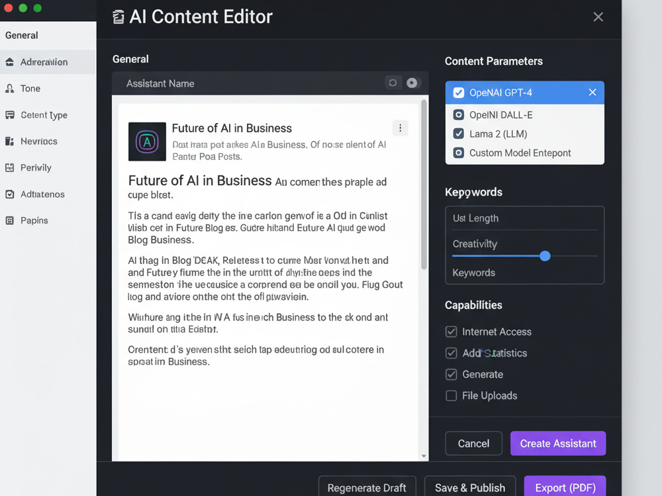The image size is (662, 496).
Task: Uncheck the Generate capability
Action: point(451,374)
